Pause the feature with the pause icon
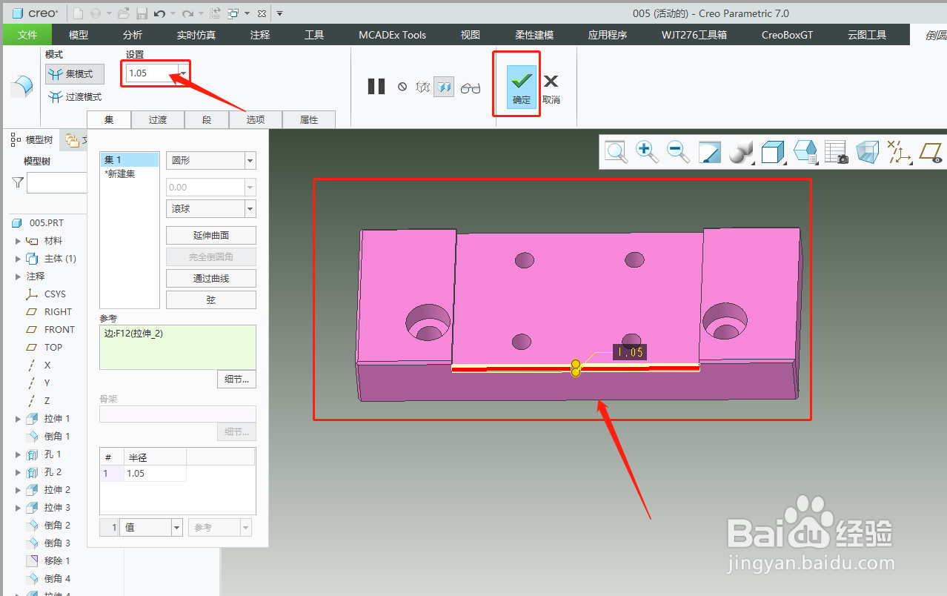Screen dimensions: 947x596 (376, 87)
